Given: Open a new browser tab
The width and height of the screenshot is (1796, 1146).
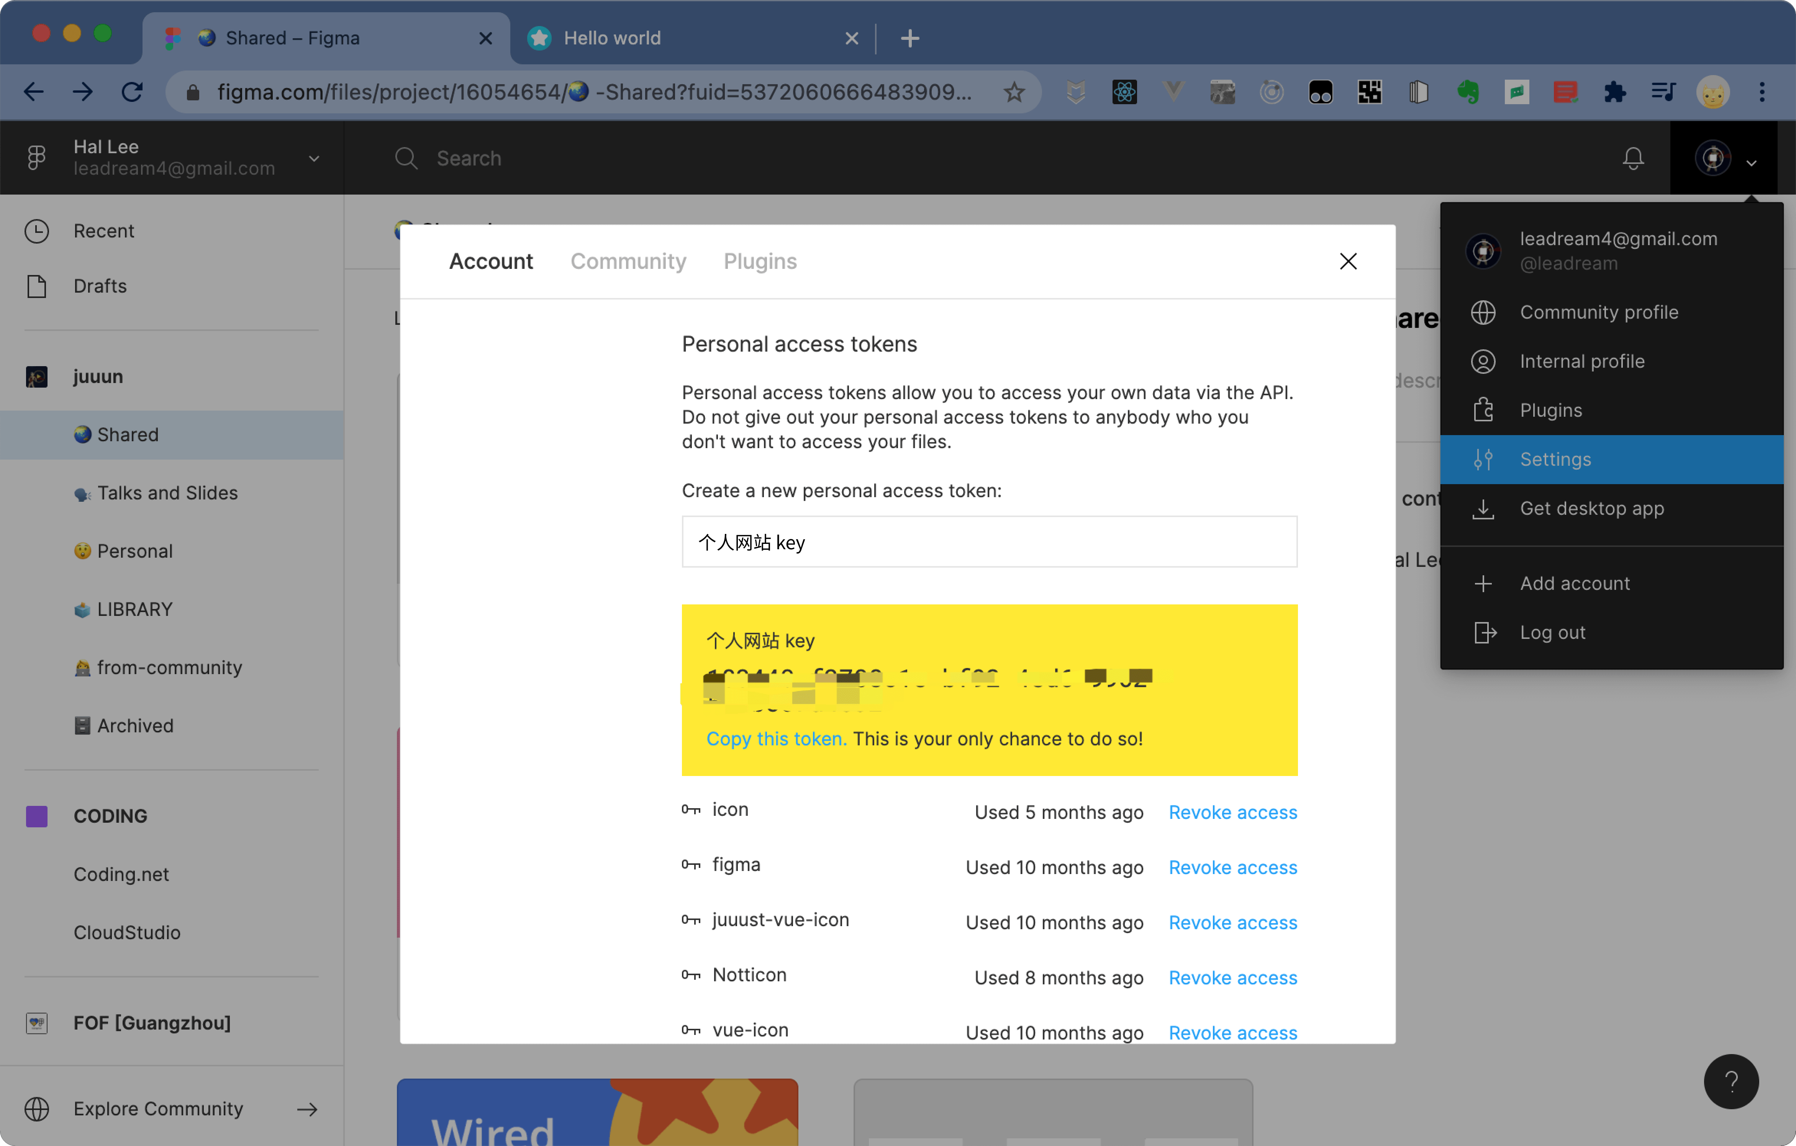Looking at the screenshot, I should tap(909, 38).
